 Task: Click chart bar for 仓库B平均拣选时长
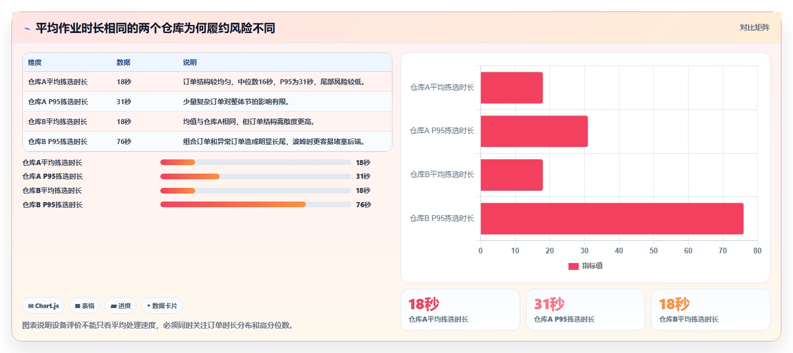pyautogui.click(x=512, y=175)
